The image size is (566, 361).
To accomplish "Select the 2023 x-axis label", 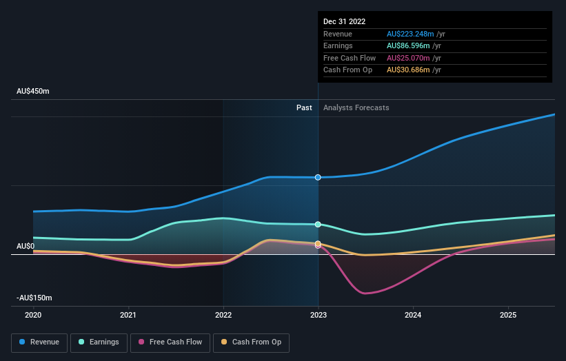I will tap(319, 315).
